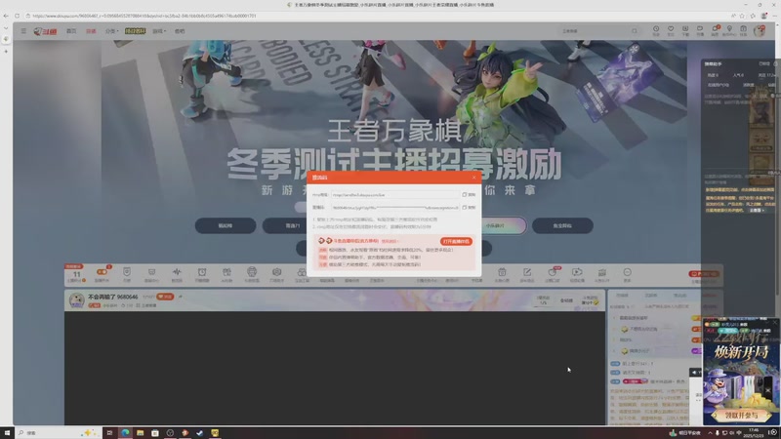
Task: Click the highlighted 小乐辞兮 streamer pill on the banner
Action: pos(503,225)
